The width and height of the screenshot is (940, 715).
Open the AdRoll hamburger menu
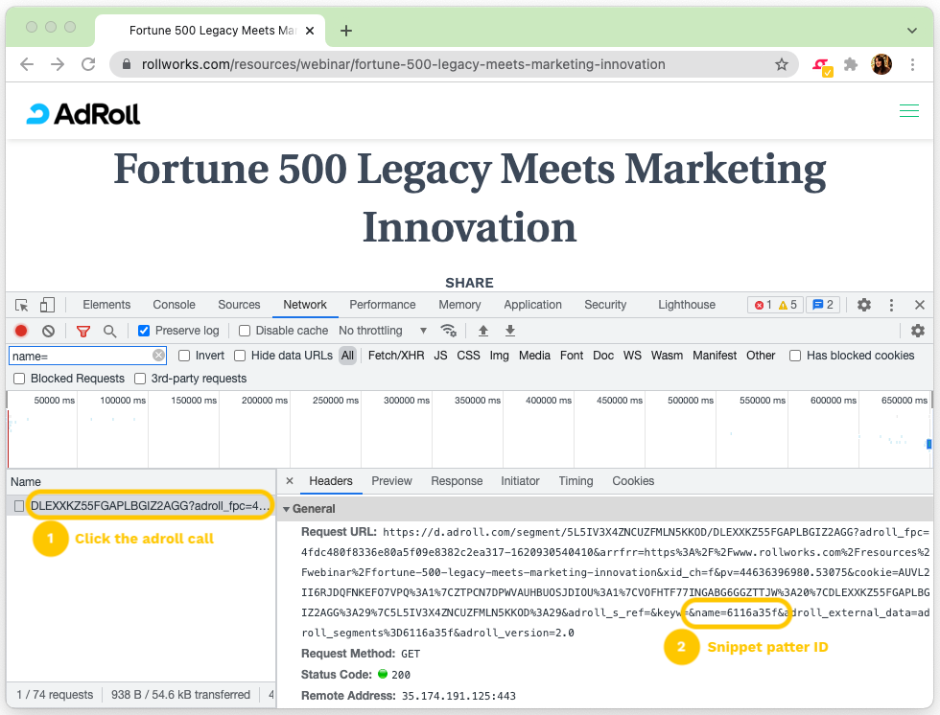(908, 112)
